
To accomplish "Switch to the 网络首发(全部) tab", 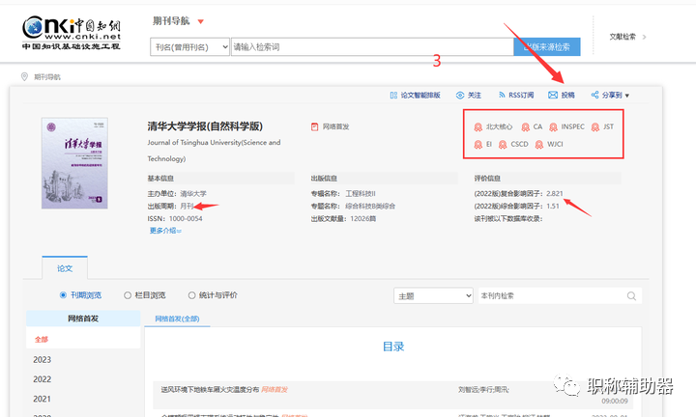I will point(177,319).
